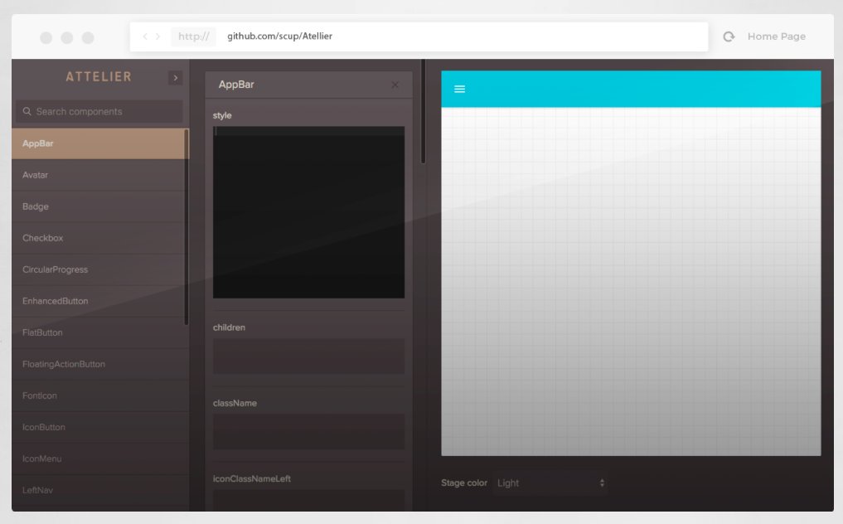Click the className property input
The height and width of the screenshot is (524, 843).
click(308, 431)
